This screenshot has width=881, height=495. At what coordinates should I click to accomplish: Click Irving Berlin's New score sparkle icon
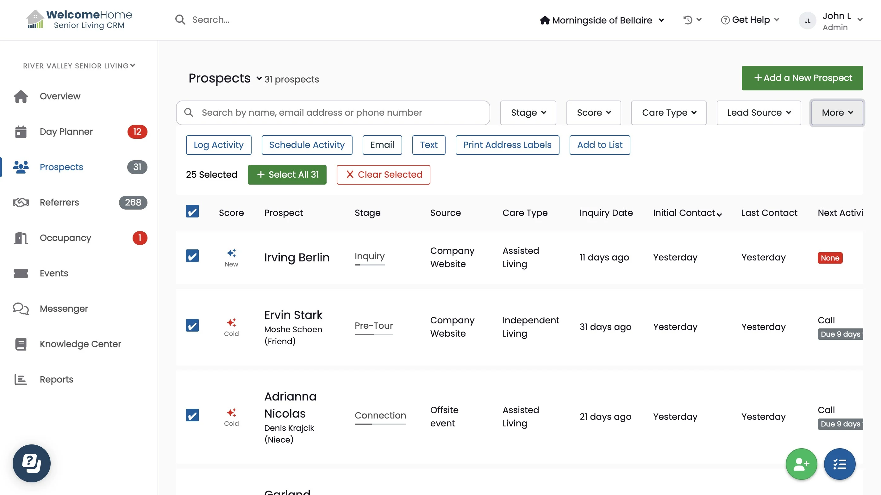pyautogui.click(x=232, y=253)
